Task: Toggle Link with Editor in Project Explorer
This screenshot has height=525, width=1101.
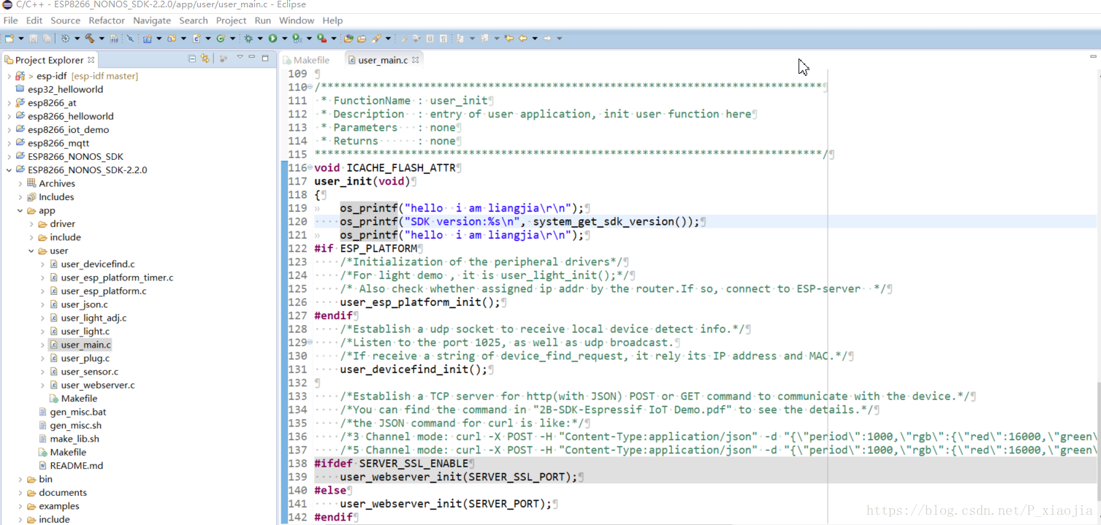Action: coord(205,58)
